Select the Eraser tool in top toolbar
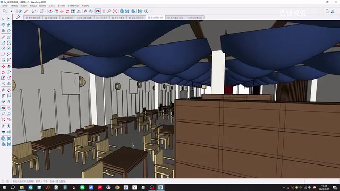This screenshot has height=191, width=340. (20, 11)
